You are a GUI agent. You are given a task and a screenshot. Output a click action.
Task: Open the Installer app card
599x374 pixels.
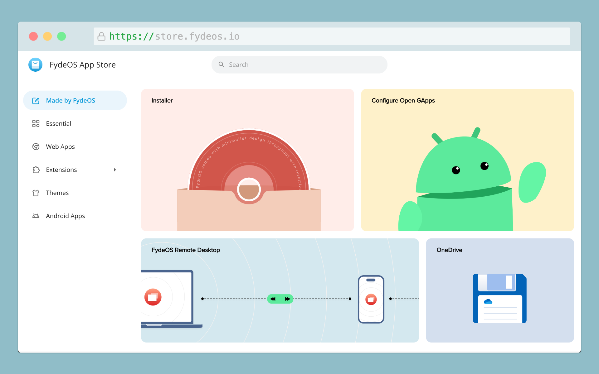pyautogui.click(x=247, y=160)
